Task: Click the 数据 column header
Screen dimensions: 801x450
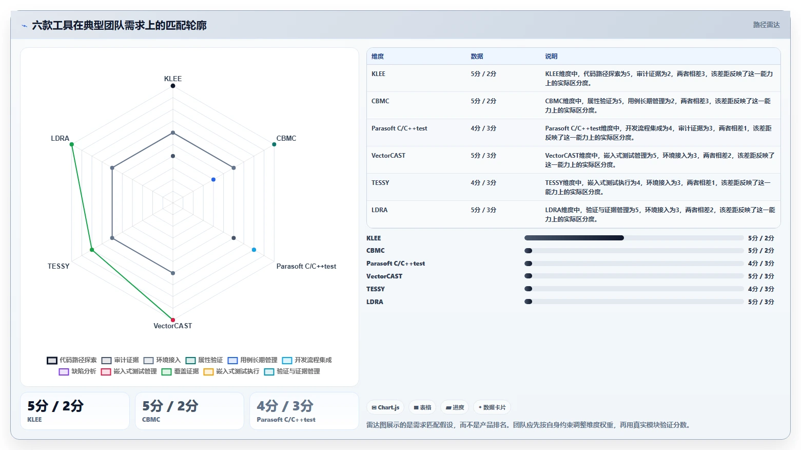Action: 477,57
